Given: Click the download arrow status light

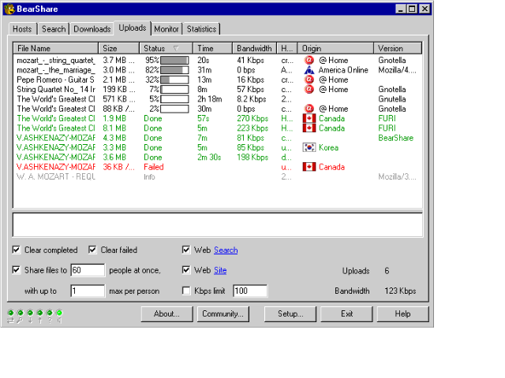Looking at the screenshot, I should click(30, 313).
